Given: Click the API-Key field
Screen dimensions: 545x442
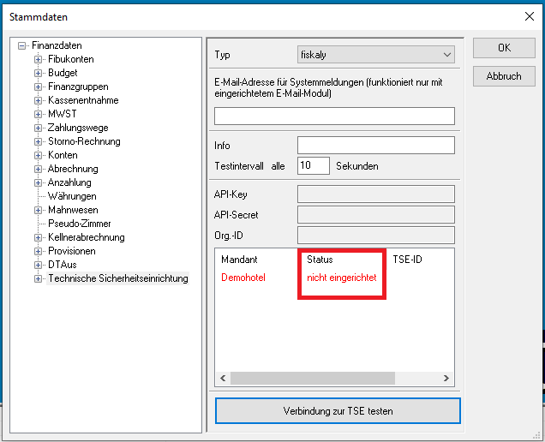Looking at the screenshot, I should [x=375, y=194].
